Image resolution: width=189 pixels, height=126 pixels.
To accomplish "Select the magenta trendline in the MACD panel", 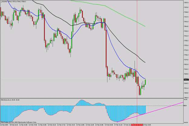I will tap(150, 112).
